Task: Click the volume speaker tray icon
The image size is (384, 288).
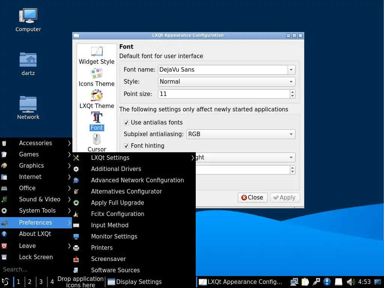Action: 351,282
